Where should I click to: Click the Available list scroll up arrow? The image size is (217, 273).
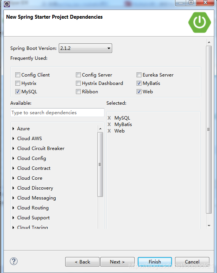(100, 129)
